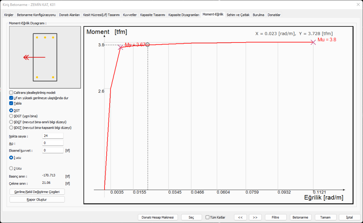Click the Eksenel kuvvet input field
The image size is (363, 223).
[x=53, y=150]
